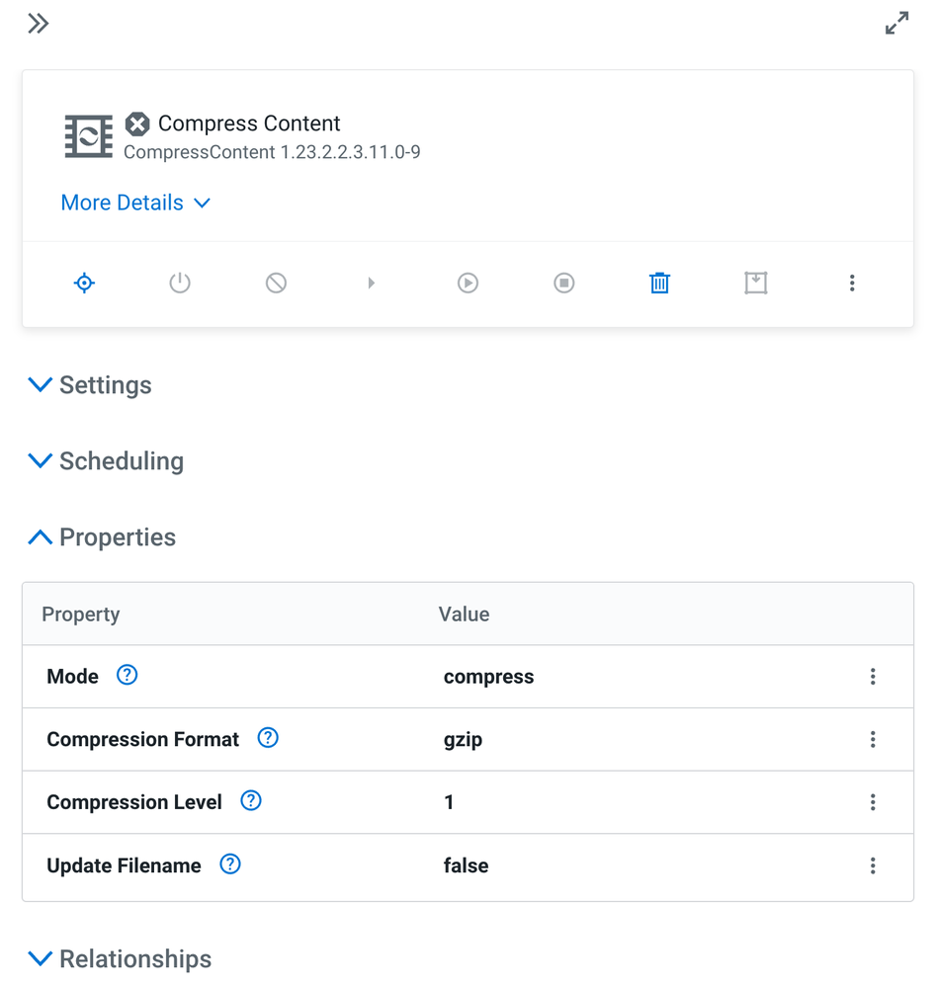936x987 pixels.
Task: Click the Stop processor icon
Action: point(563,284)
